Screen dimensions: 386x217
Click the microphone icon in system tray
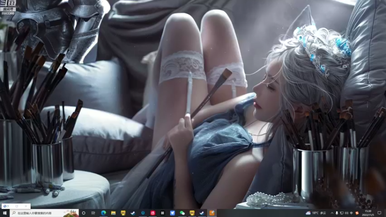point(337,213)
